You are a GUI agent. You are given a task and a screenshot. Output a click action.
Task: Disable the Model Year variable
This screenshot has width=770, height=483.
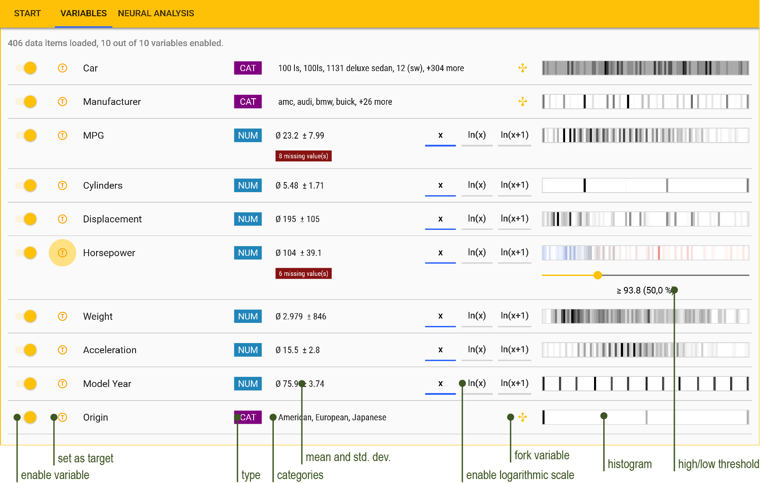coord(26,384)
